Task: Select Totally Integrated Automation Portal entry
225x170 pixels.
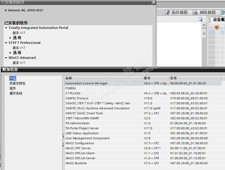Action: tap(38, 28)
